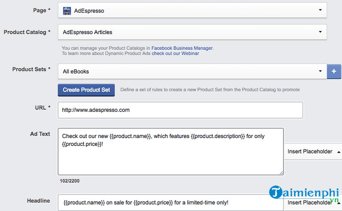The image size is (342, 211).
Task: Click inside the Headline text field
Action: (x=170, y=203)
